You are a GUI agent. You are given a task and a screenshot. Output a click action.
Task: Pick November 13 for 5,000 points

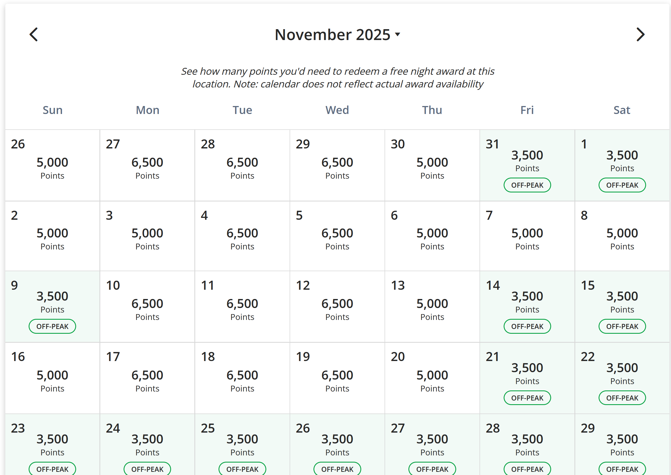click(432, 306)
